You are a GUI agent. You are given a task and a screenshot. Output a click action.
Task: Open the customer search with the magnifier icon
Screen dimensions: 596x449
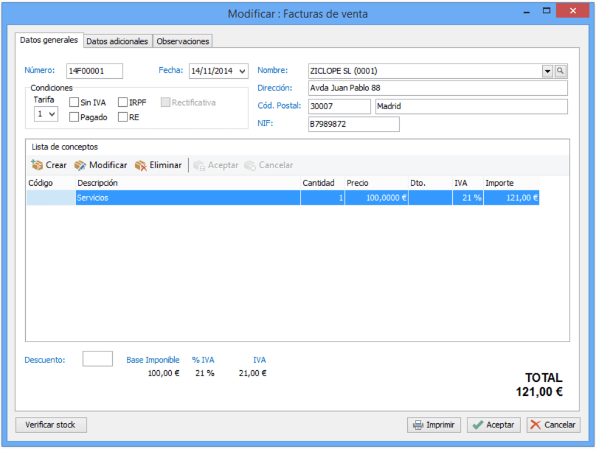click(x=559, y=71)
